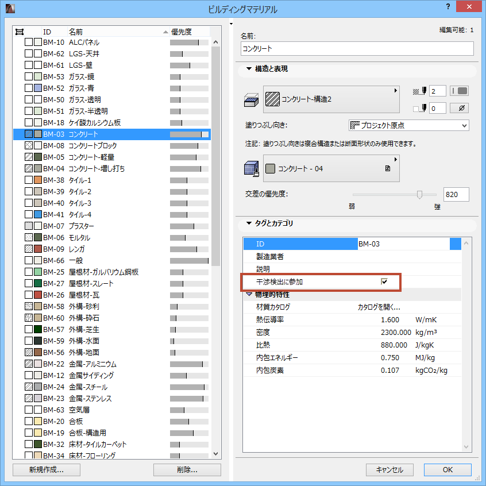486x486 pixels.
Task: Click the dotted fill icon of BM-07 プラスター
Action: coord(29,226)
